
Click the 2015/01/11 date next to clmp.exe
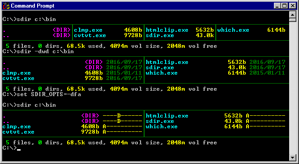124,73
